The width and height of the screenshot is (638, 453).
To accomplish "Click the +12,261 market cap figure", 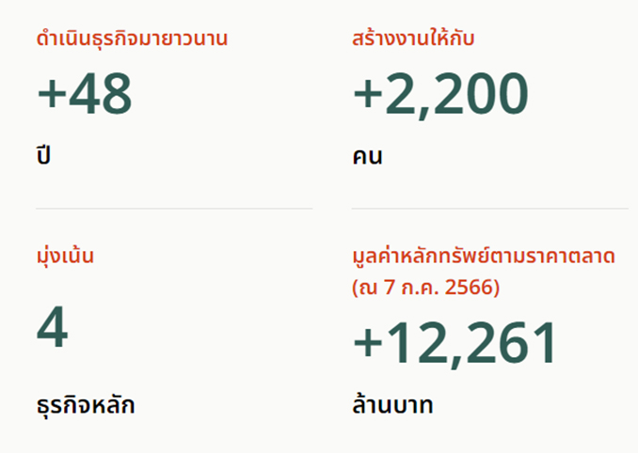I will (454, 344).
